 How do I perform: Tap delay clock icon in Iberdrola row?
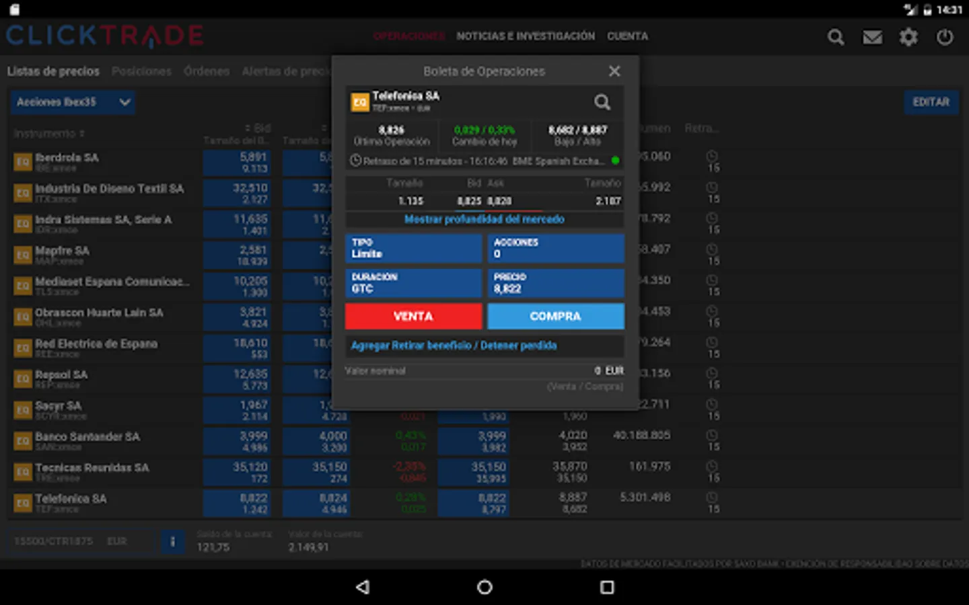(712, 156)
